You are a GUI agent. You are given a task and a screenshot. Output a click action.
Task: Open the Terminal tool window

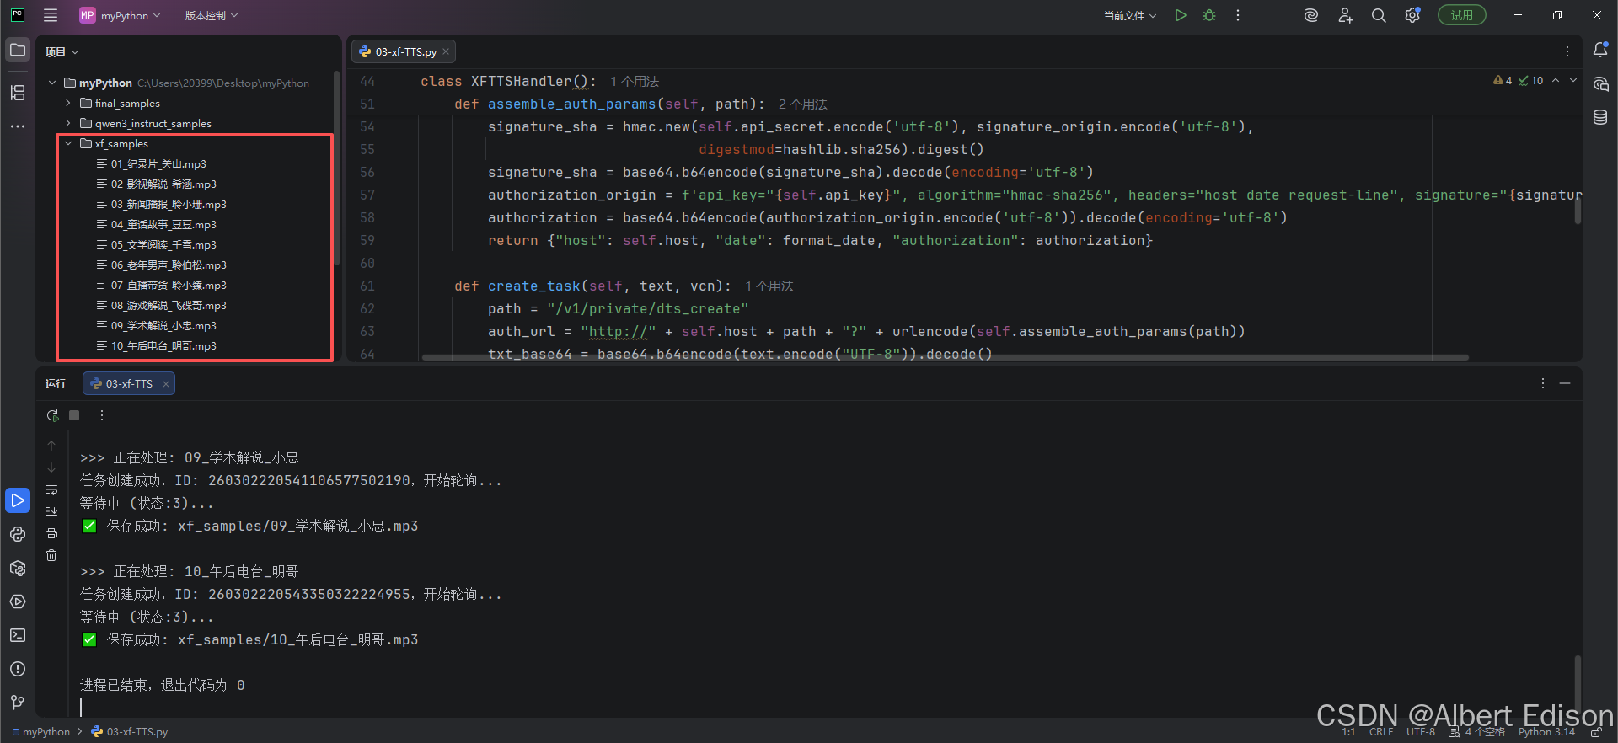[x=17, y=635]
